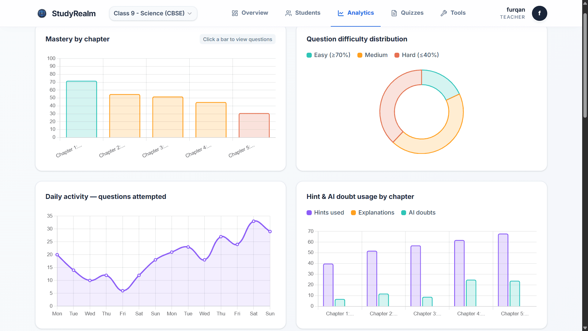This screenshot has height=331, width=588.
Task: Toggle the Medium legend item
Action: click(372, 55)
